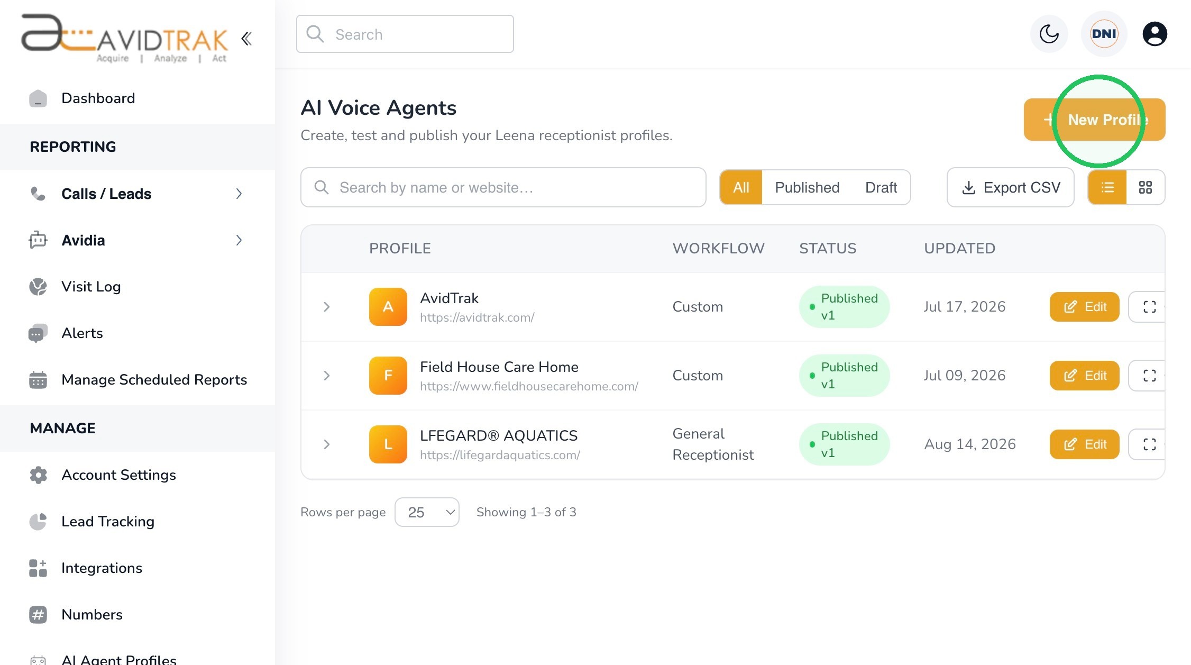The image size is (1191, 665).
Task: Open the DNI badge icon
Action: click(1104, 34)
